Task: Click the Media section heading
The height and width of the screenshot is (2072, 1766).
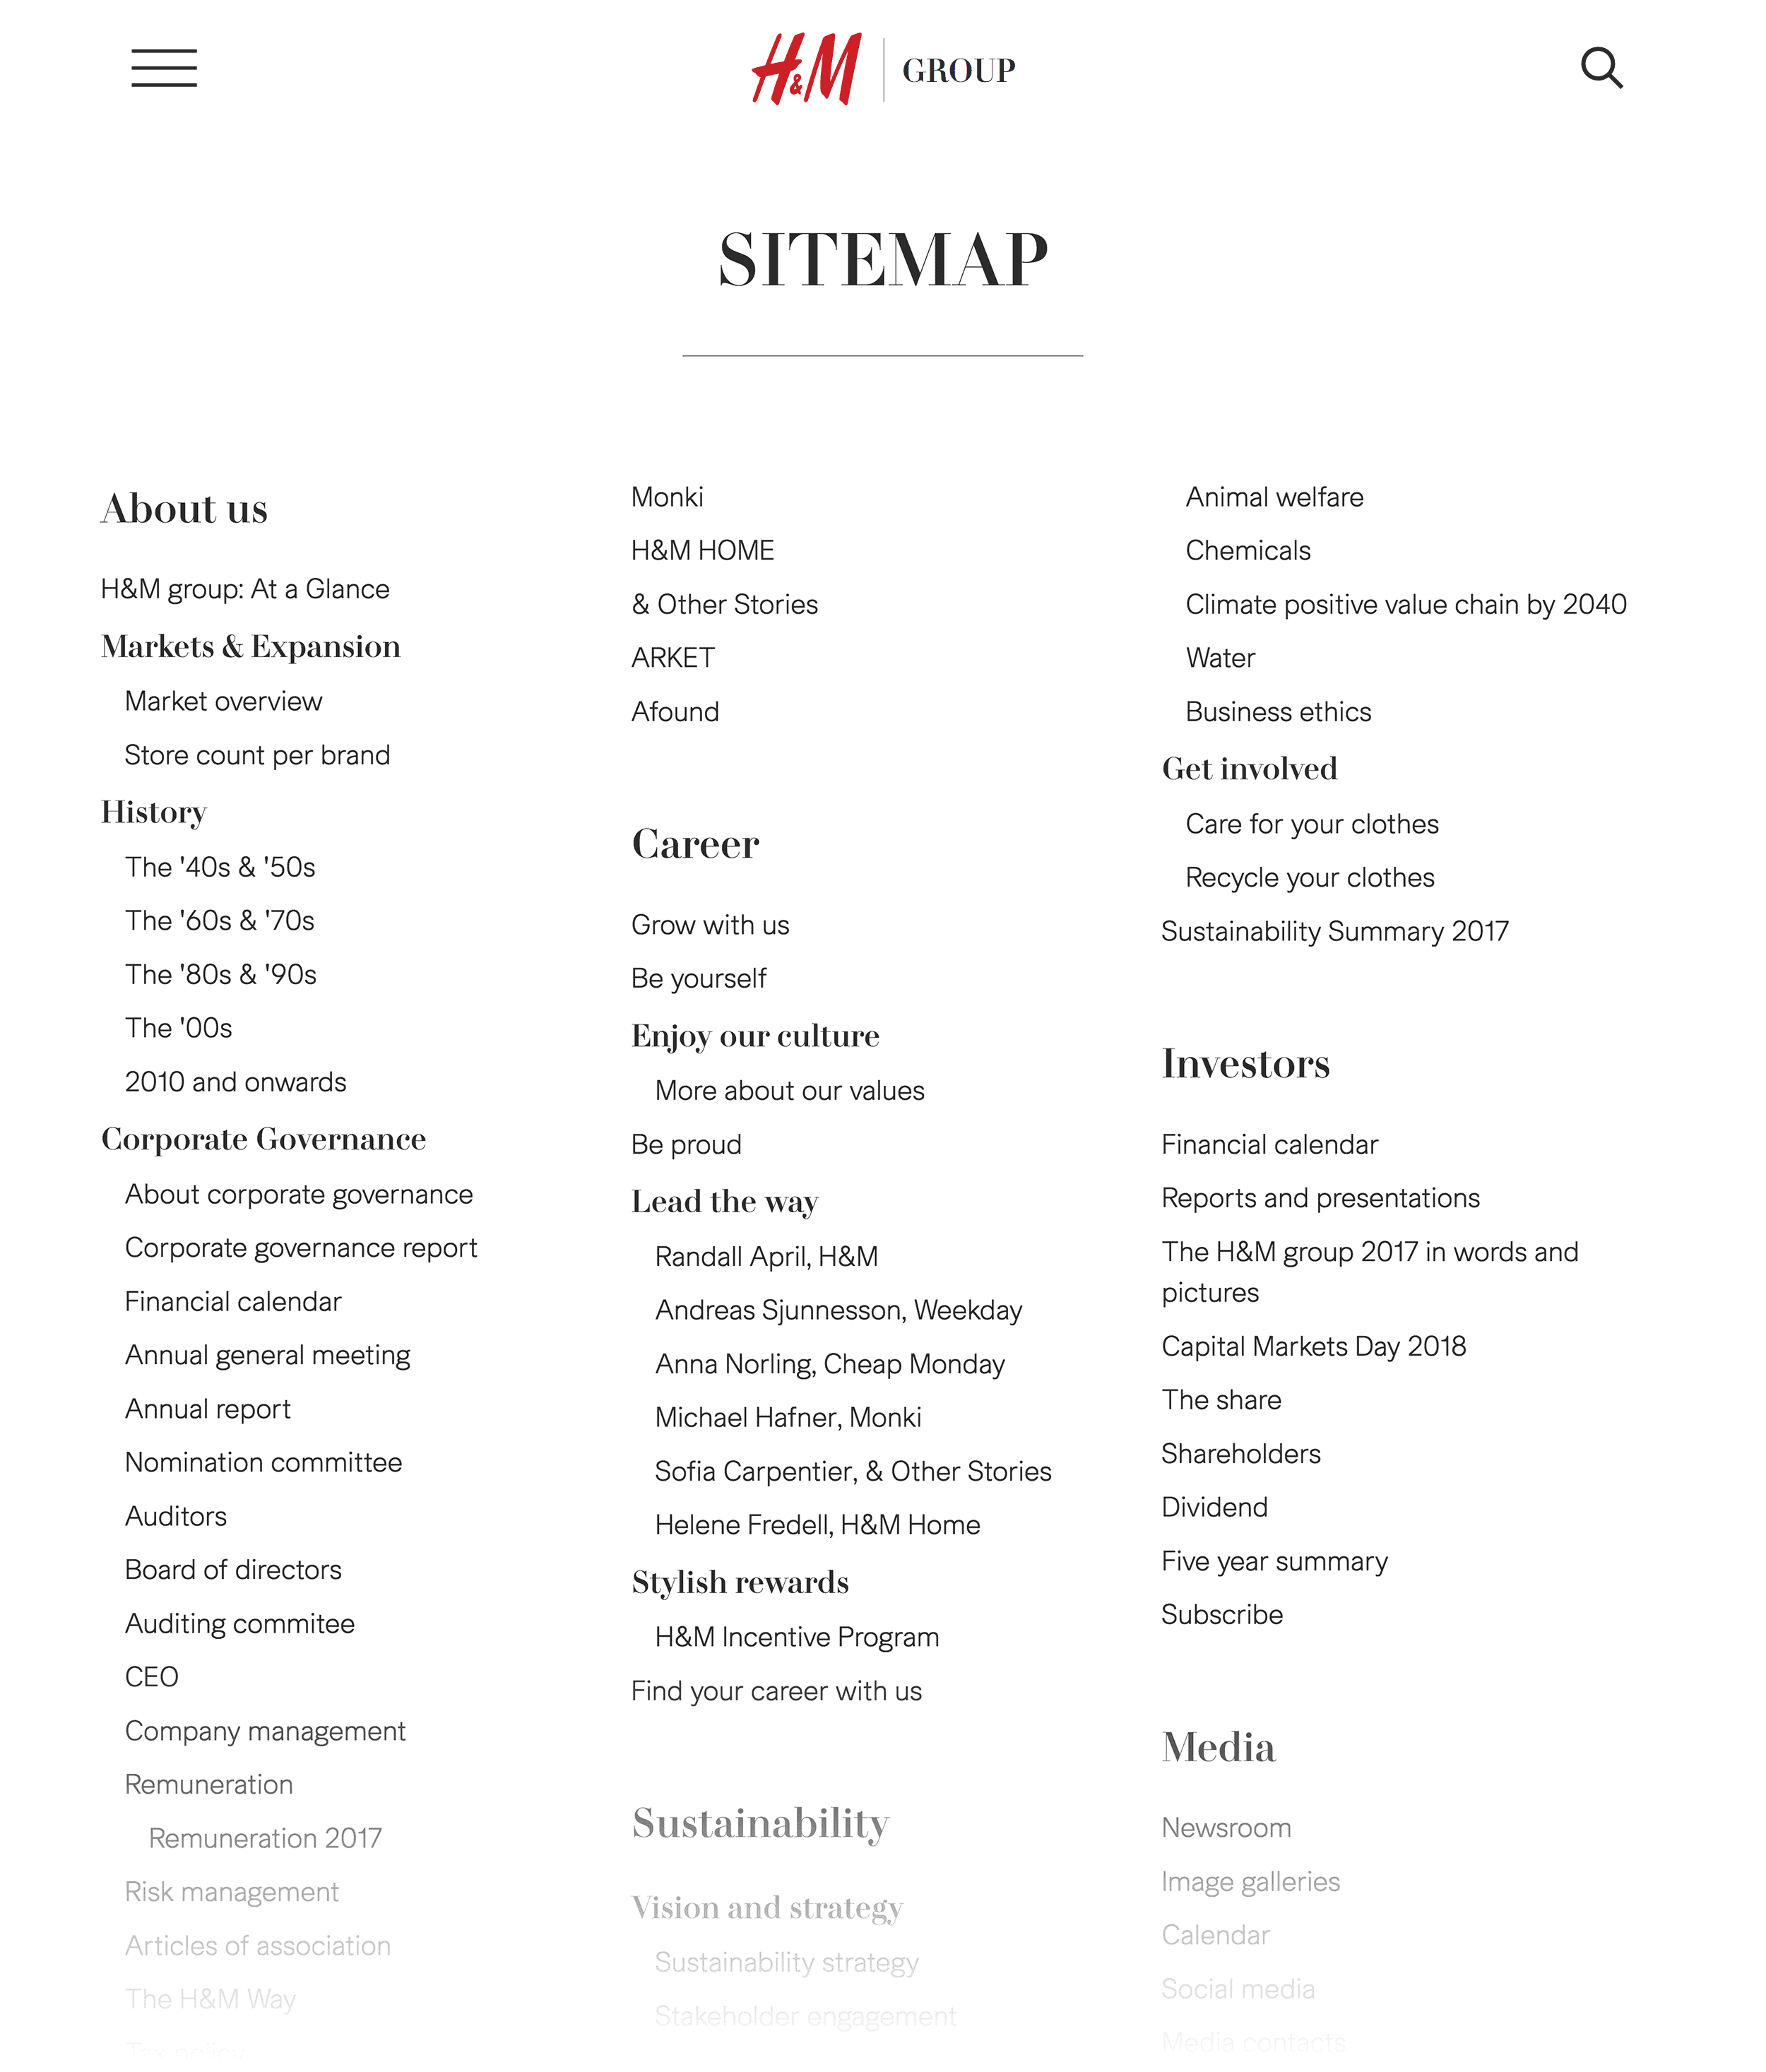Action: [1218, 1746]
